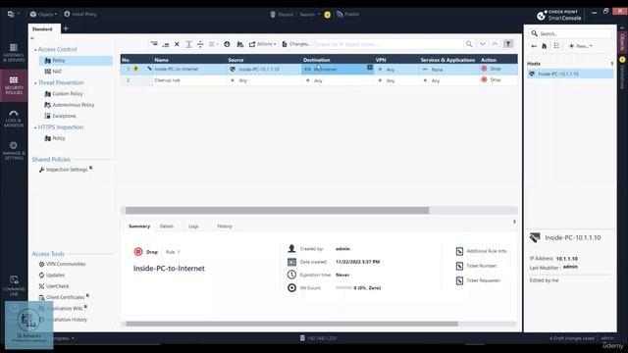Screen dimensions: 628x353
Task: Select the Cleanup rule name cell
Action: click(x=189, y=80)
